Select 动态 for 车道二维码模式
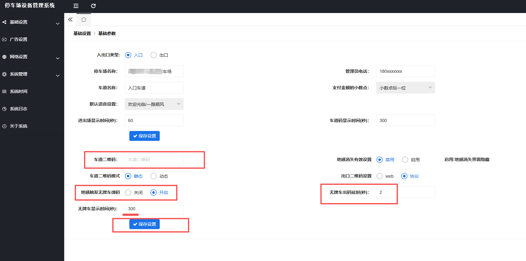 (x=154, y=176)
